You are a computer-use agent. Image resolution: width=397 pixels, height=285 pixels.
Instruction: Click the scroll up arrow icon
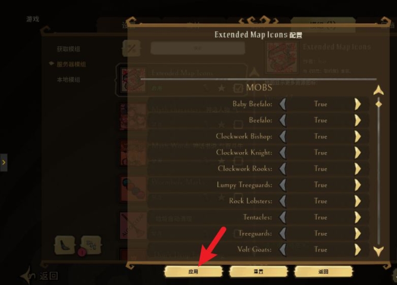(x=378, y=90)
